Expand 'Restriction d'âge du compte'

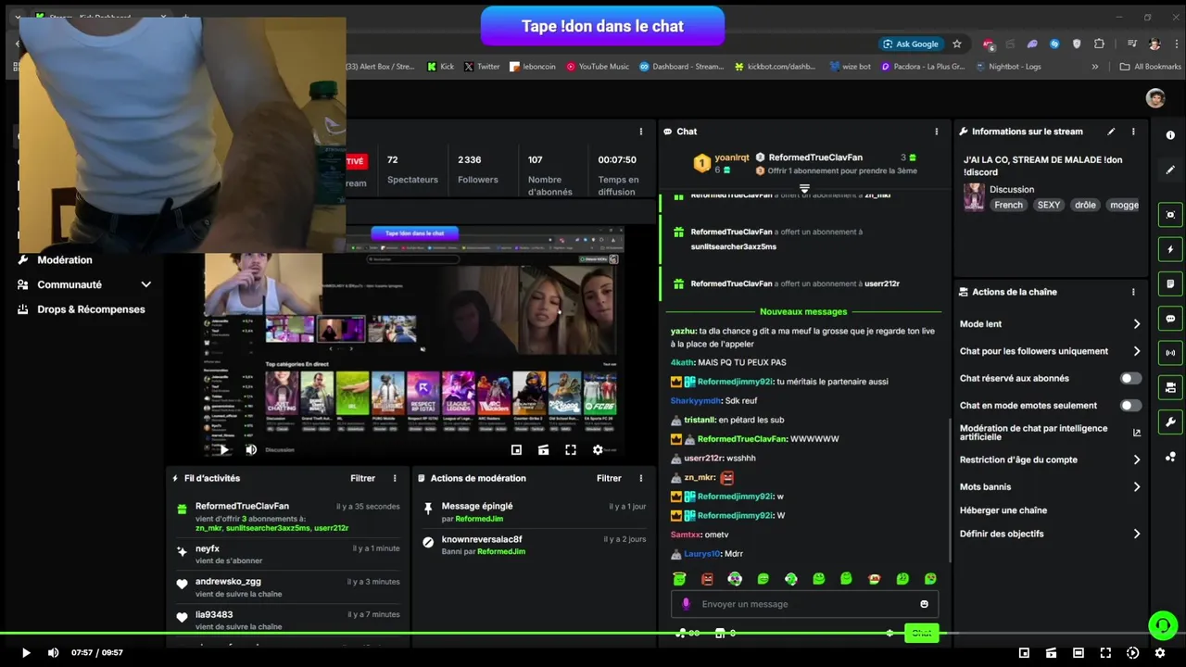pos(1136,459)
